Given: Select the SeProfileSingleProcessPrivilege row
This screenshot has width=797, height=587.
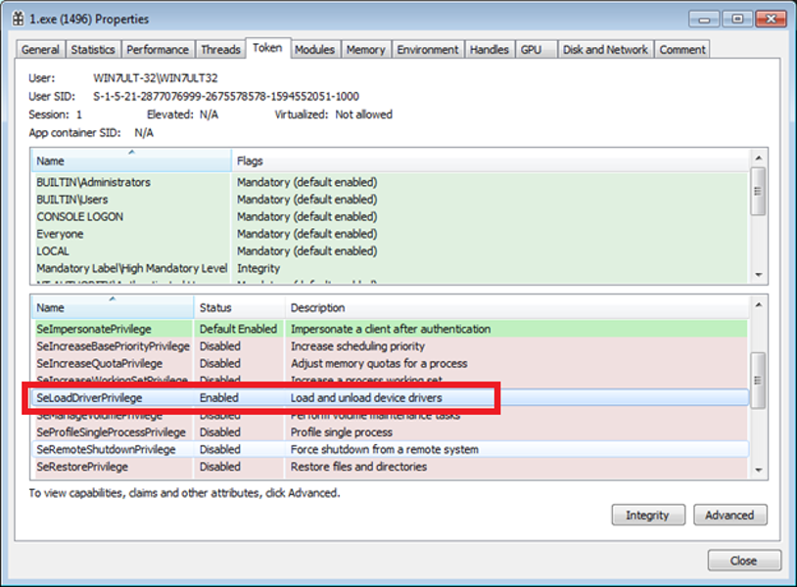Looking at the screenshot, I should click(x=390, y=432).
